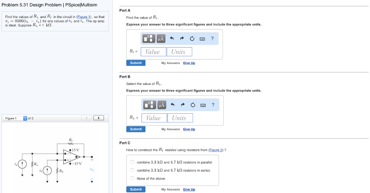
Task: Open the help question mark in Part B
Action: pyautogui.click(x=213, y=105)
